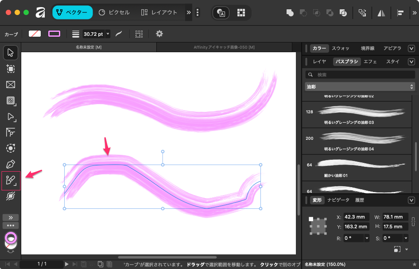Viewport: 419px width, 269px height.
Task: Open the ナビゲータ panel tab
Action: 338,200
